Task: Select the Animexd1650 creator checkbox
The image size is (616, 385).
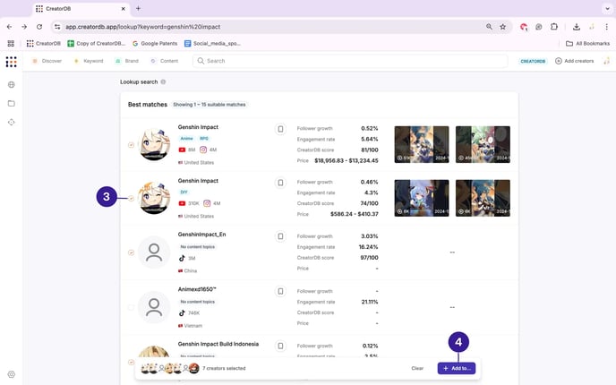Action: 132,307
